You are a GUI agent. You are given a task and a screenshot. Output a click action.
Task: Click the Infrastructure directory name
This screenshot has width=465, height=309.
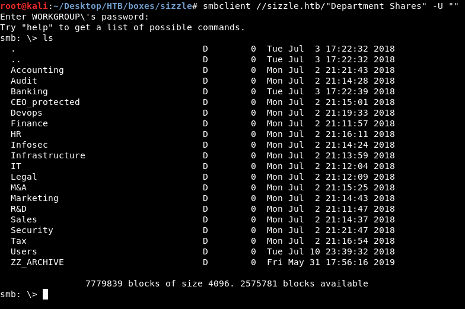[x=47, y=155]
